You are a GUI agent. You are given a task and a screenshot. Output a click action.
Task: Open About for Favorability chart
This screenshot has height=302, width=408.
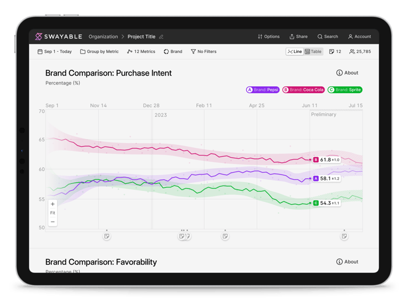(347, 262)
